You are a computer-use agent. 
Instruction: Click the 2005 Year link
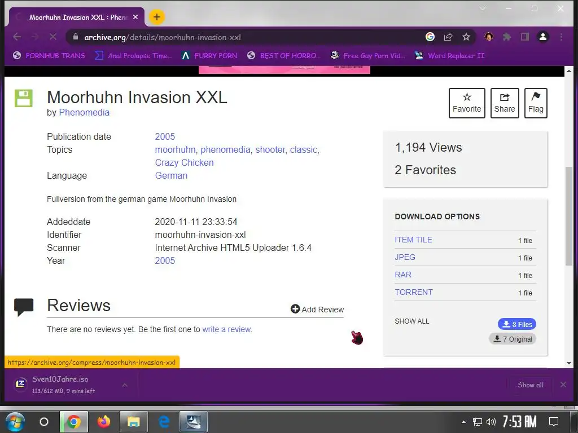(165, 260)
